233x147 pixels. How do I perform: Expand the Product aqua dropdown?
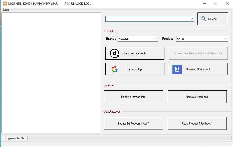click(x=226, y=39)
